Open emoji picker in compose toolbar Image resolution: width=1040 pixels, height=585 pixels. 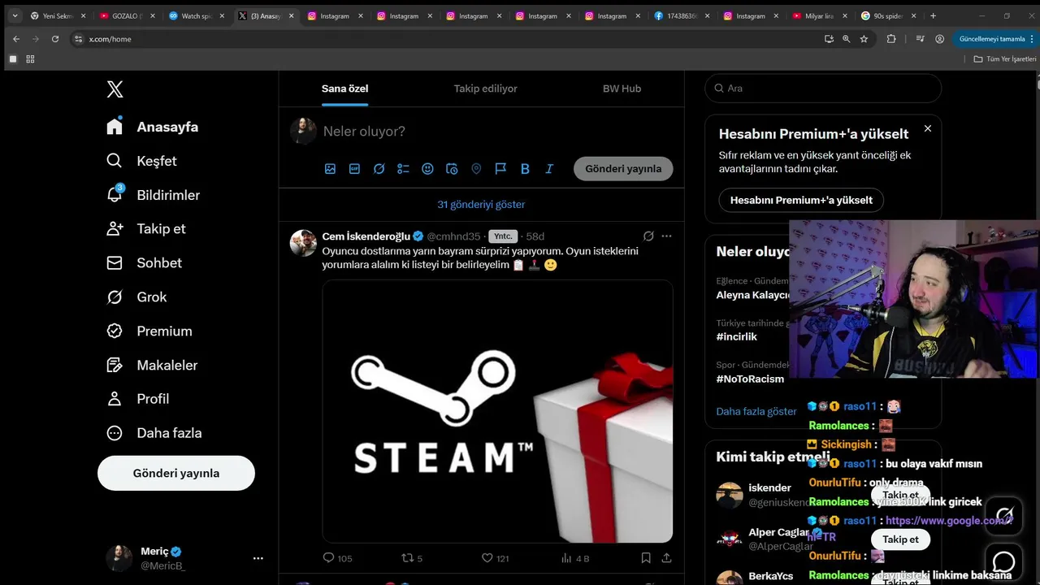(x=427, y=169)
